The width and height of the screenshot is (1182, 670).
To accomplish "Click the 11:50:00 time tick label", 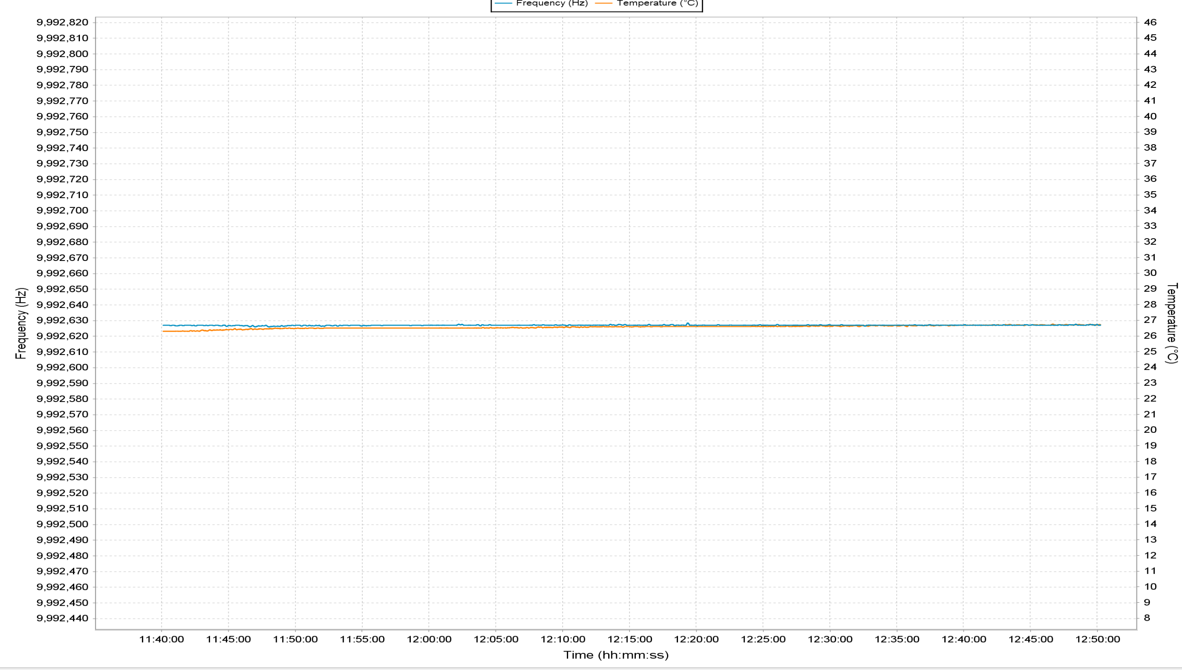I will (x=295, y=639).
